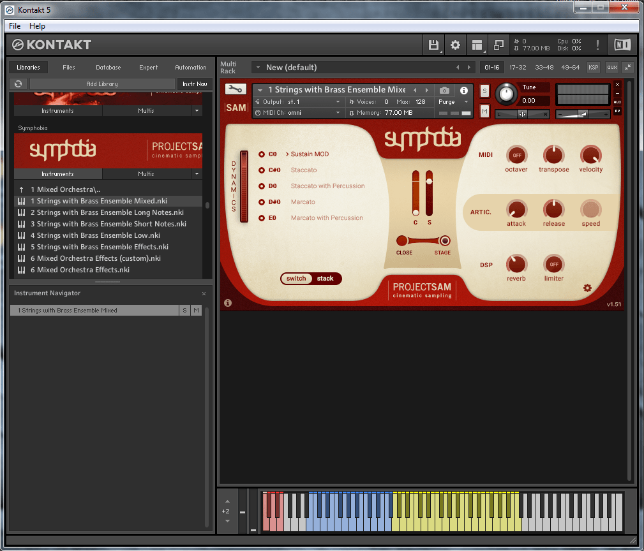This screenshot has width=644, height=551.
Task: Toggle the KSP multi script button
Action: point(593,68)
